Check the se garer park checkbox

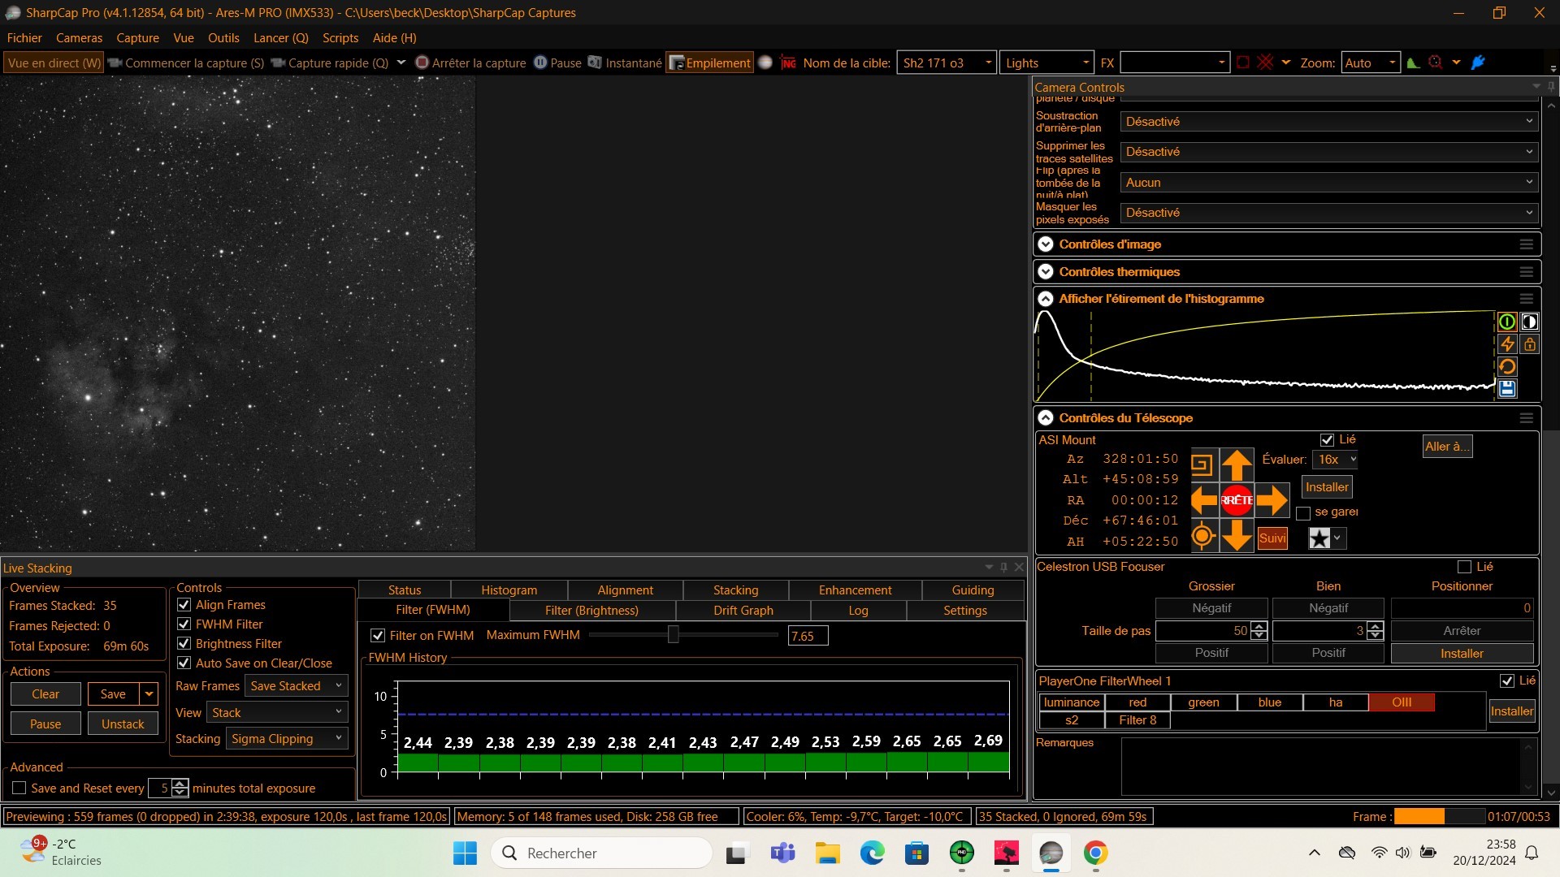pos(1303,512)
